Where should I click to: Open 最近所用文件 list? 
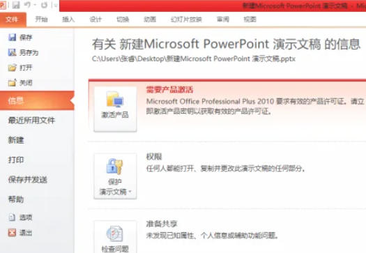(x=31, y=121)
